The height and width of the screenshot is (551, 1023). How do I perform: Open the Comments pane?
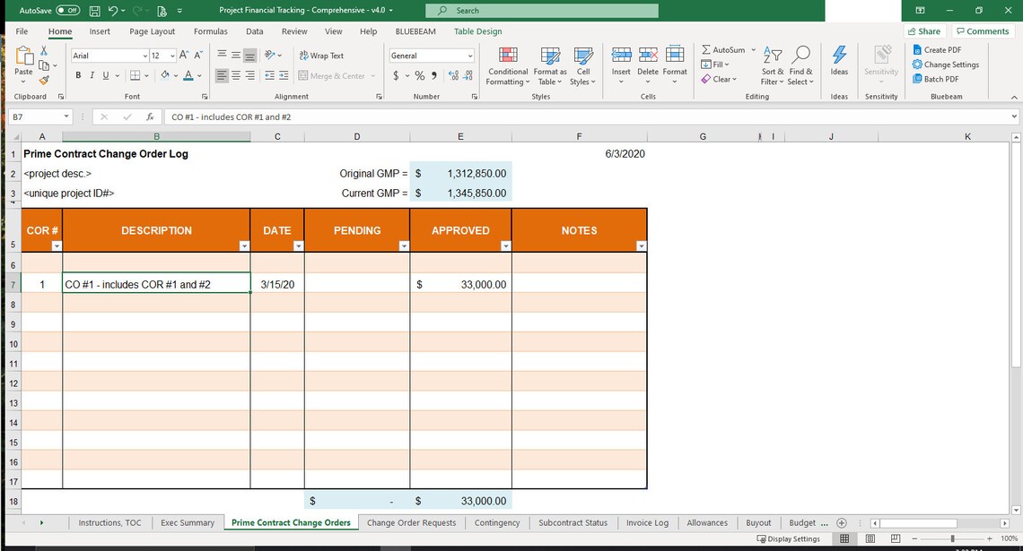coord(983,30)
